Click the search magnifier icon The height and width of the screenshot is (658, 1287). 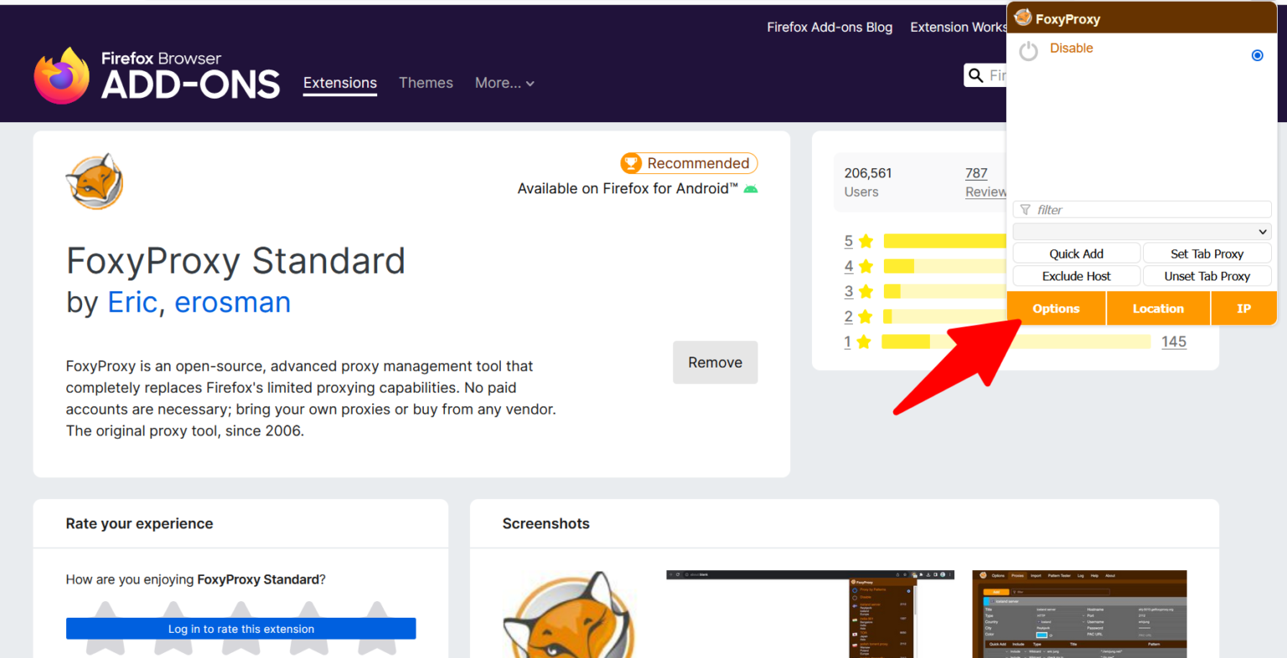(x=975, y=75)
